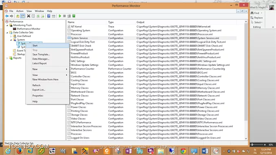Expand the Reports tree node

point(7,58)
